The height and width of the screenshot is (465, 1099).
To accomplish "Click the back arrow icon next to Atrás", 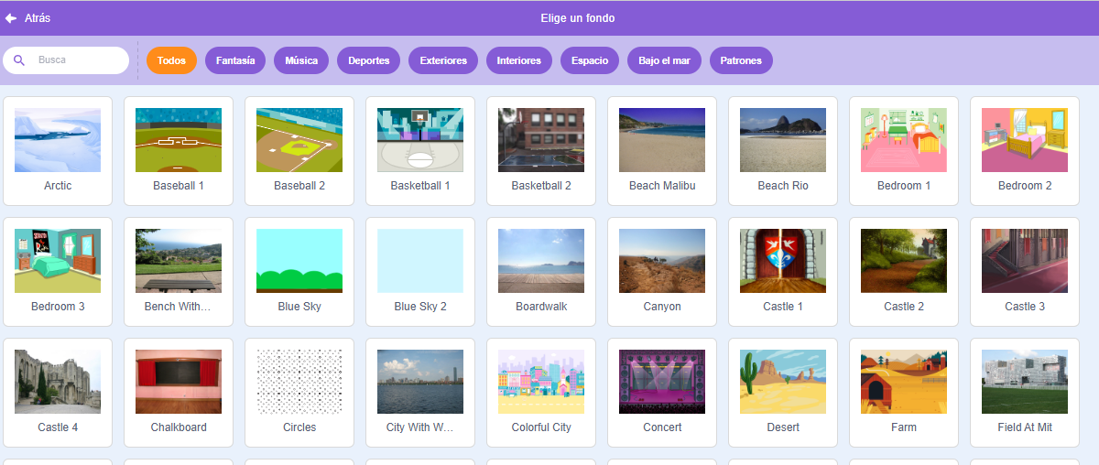I will coord(11,18).
